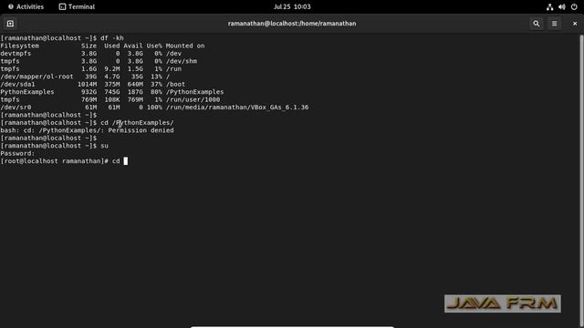
Task: Click 'Permission denied' error message
Action: point(141,130)
